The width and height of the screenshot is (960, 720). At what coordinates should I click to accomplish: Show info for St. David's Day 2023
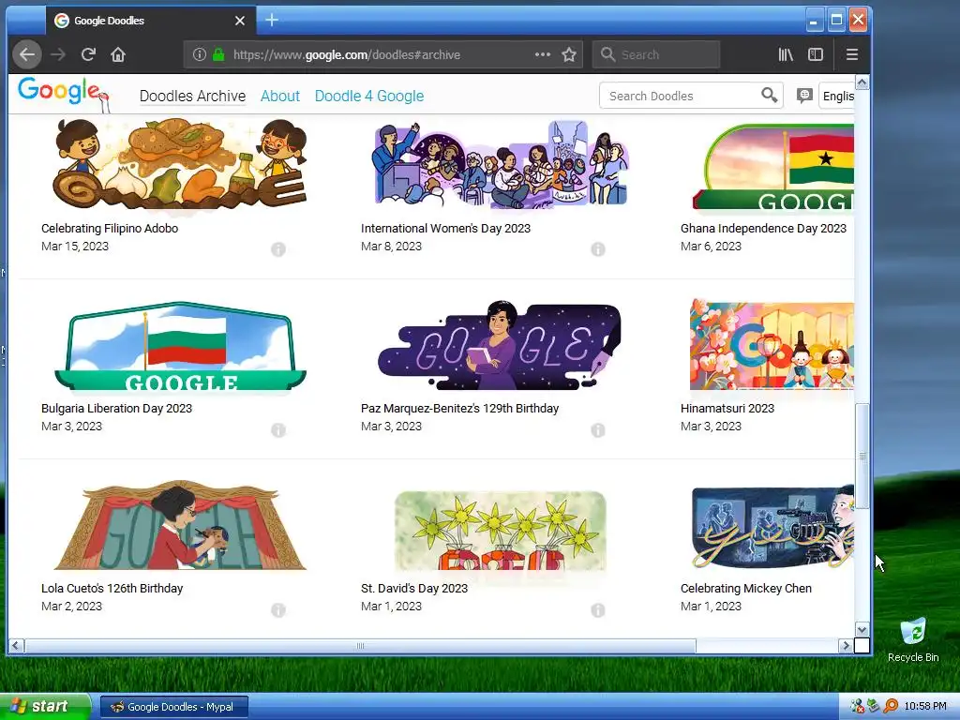point(598,609)
